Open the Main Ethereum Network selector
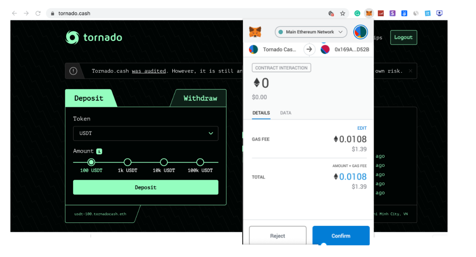Viewport: 476px width, 257px height. pyautogui.click(x=311, y=32)
